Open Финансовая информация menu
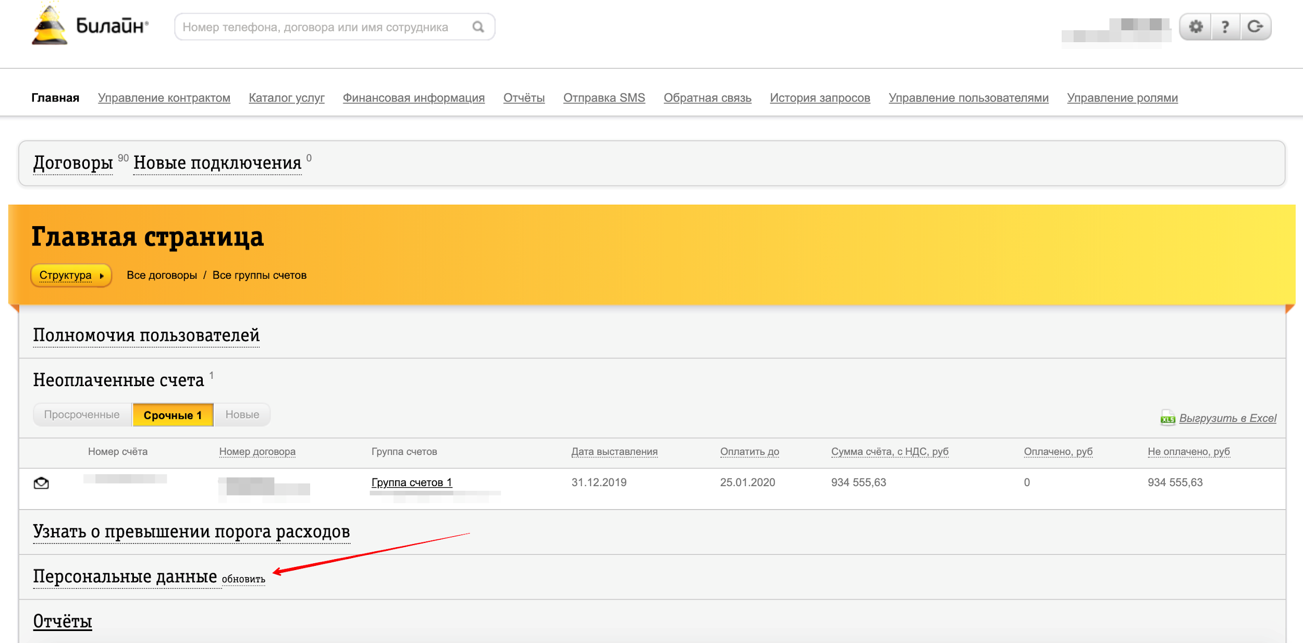Screen dimensions: 1303x643 click(414, 98)
